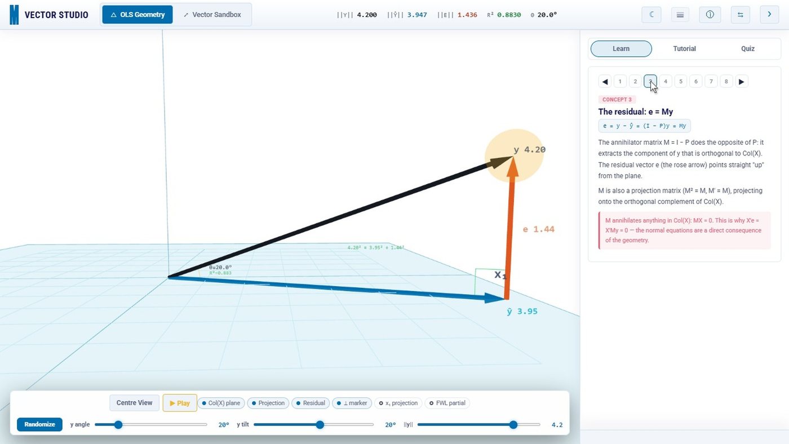Image resolution: width=789 pixels, height=444 pixels.
Task: Click the ||y|| magnitude slider
Action: click(479, 425)
